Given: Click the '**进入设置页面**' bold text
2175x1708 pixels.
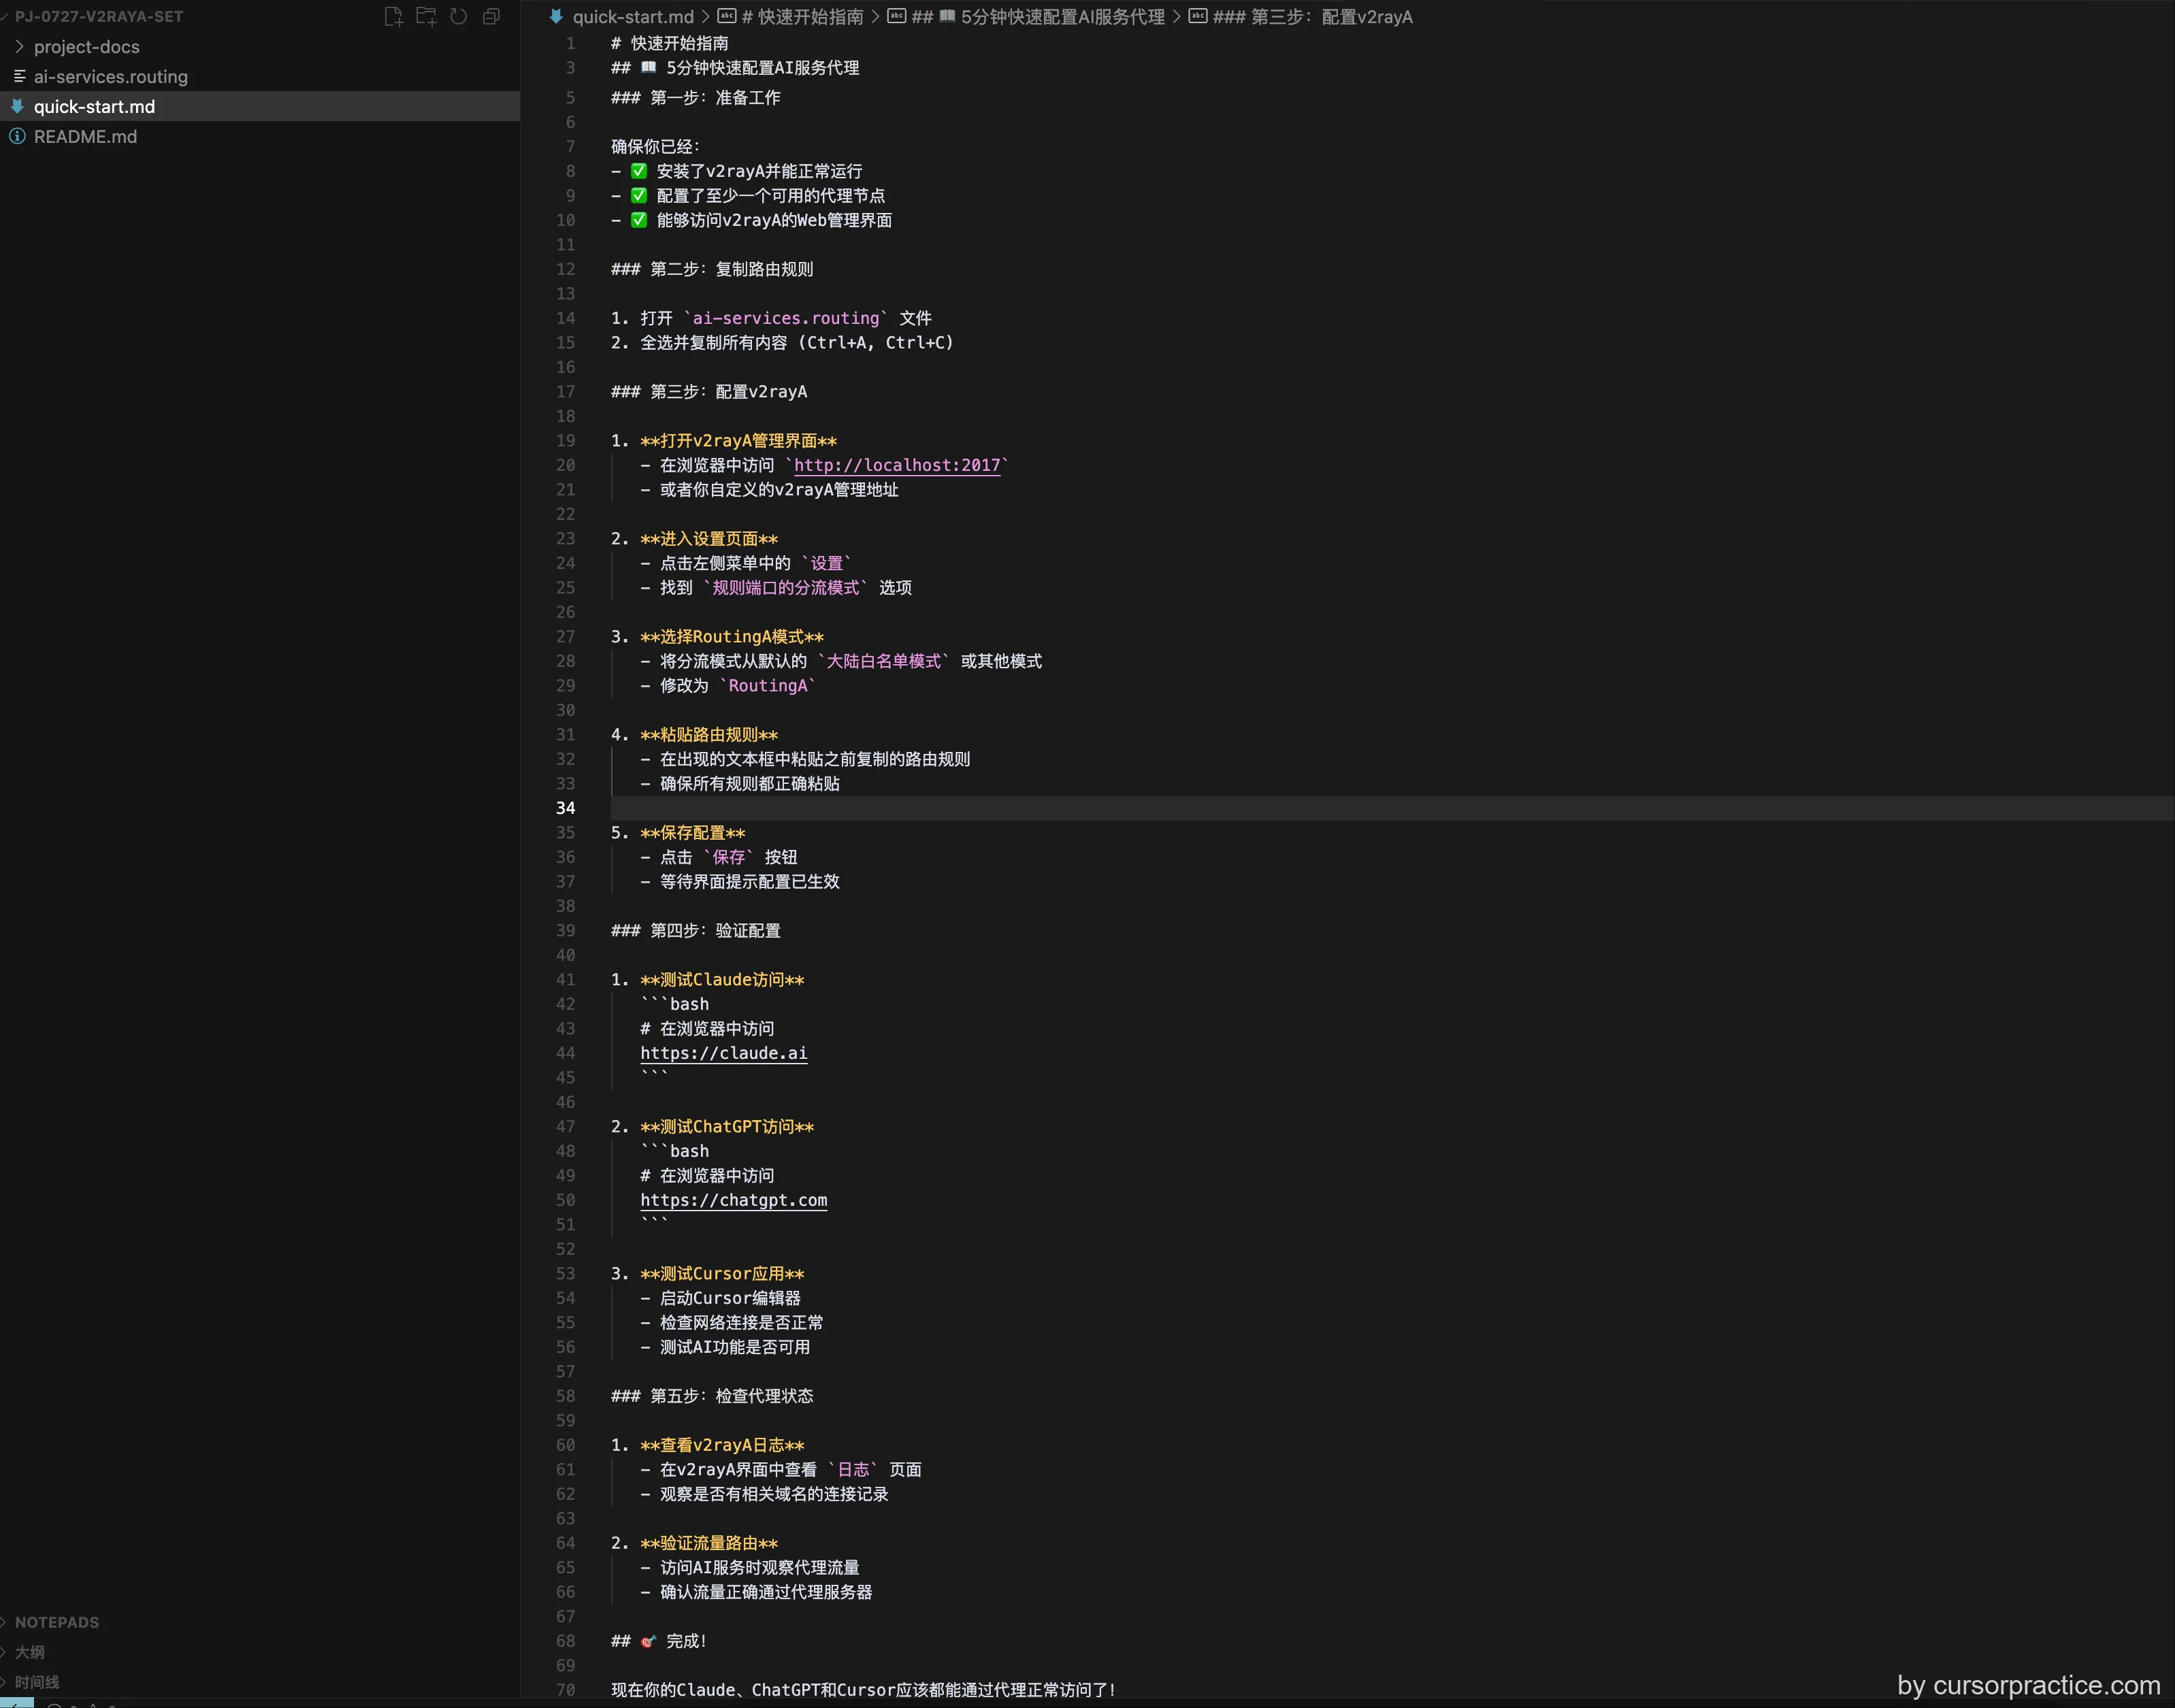Looking at the screenshot, I should pos(709,538).
